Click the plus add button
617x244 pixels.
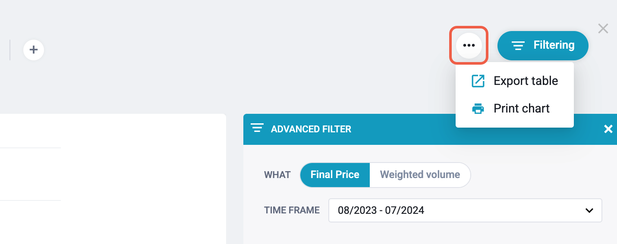click(34, 50)
